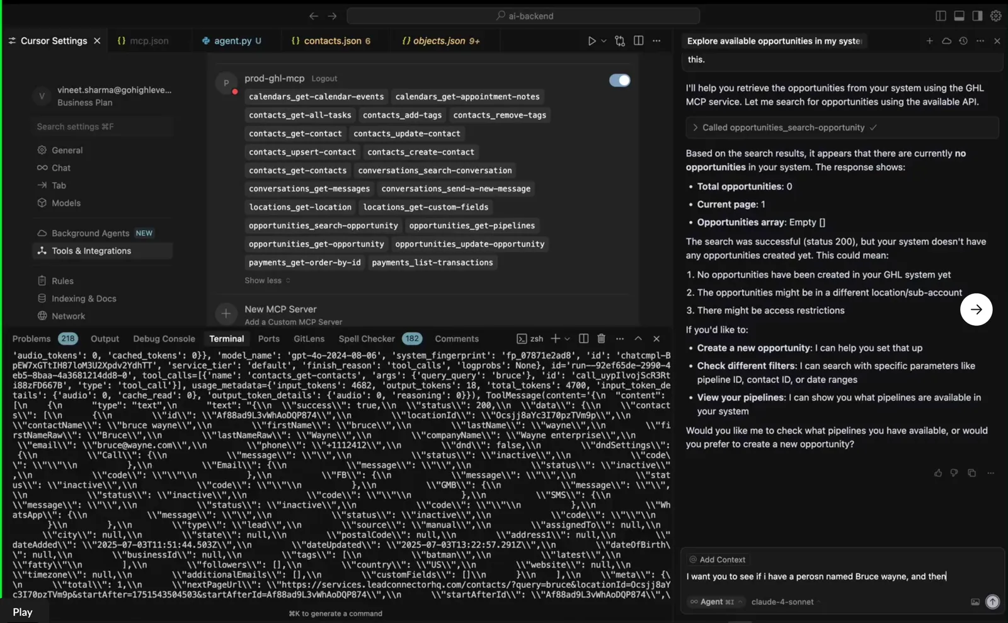
Task: Click Logout next to prod-ghl-mcp
Action: (x=324, y=79)
